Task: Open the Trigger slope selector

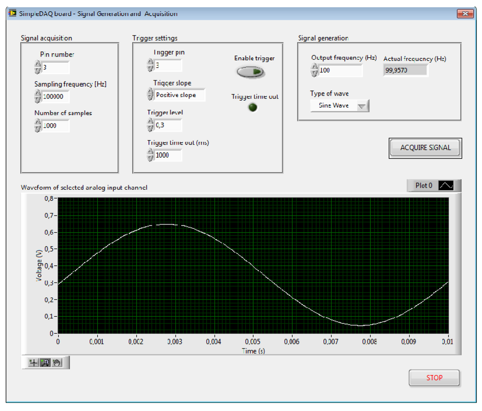Action: 180,95
